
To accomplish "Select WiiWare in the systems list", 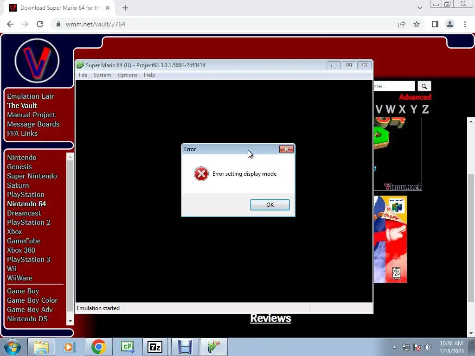I will tap(19, 278).
